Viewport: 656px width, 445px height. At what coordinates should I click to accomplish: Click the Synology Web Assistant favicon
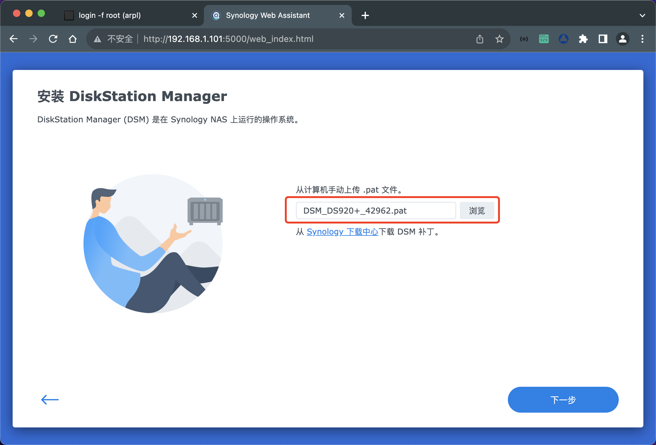217,15
